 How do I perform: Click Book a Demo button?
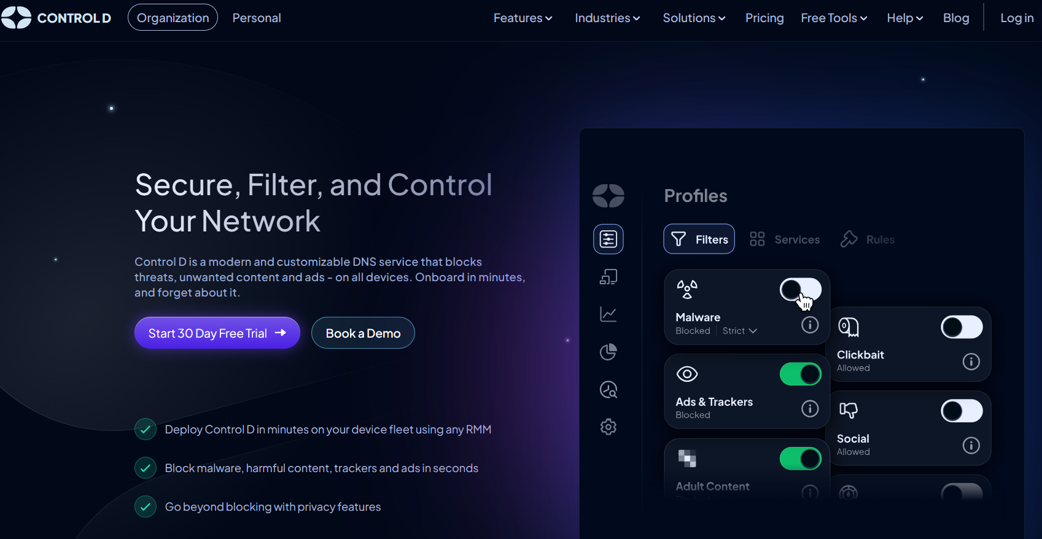click(x=363, y=333)
